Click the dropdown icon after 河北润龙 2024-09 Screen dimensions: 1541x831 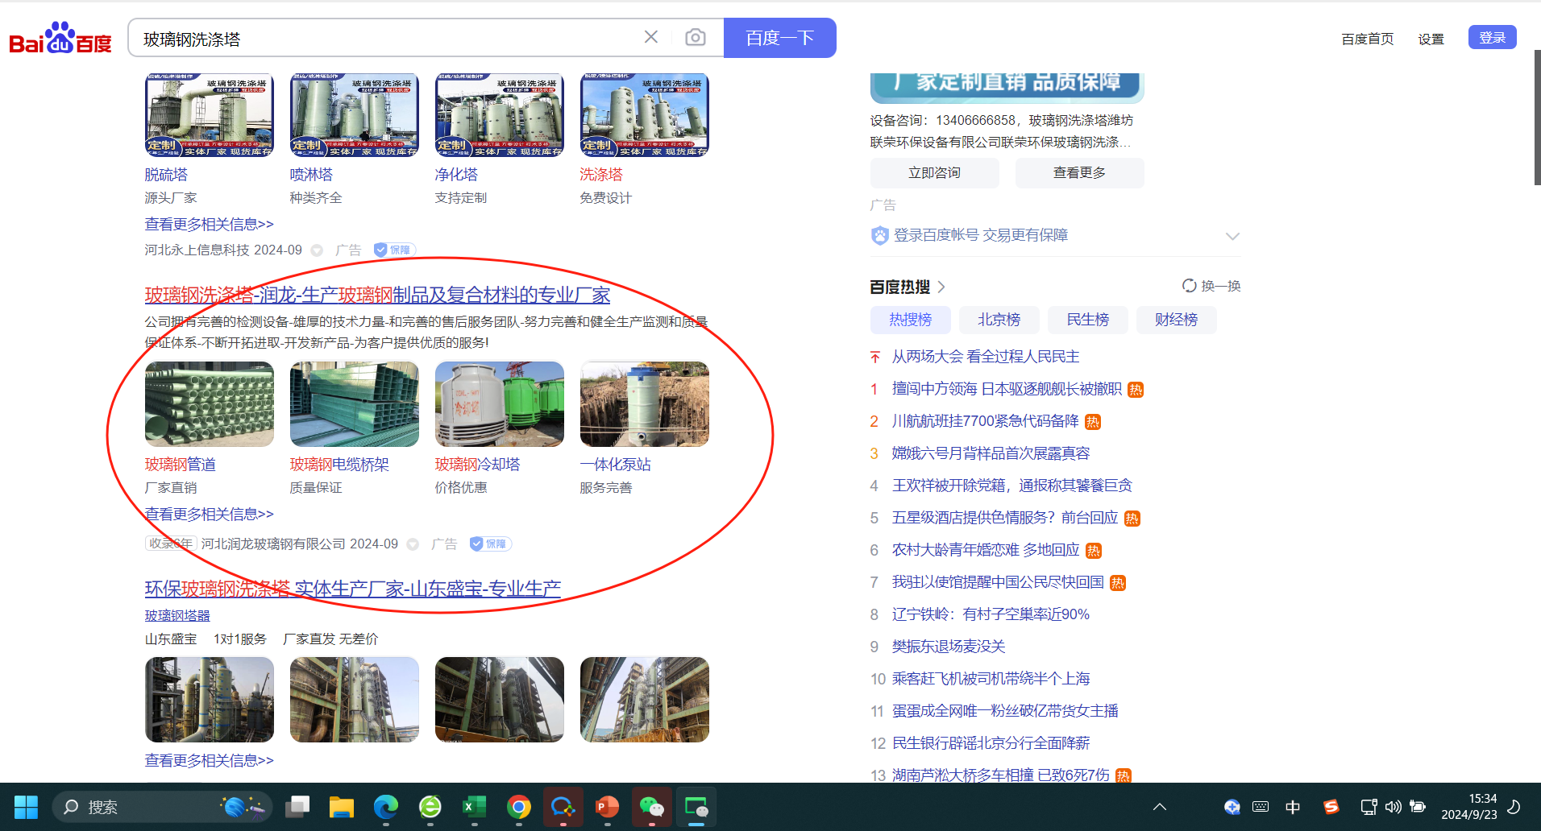[413, 544]
